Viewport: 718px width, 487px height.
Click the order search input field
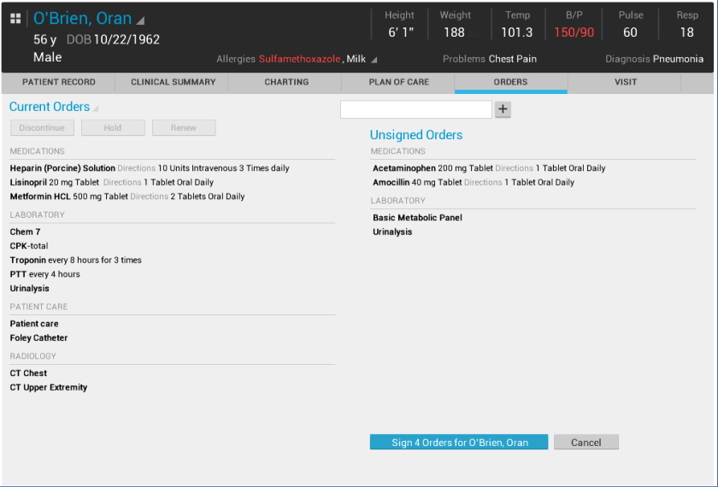tap(415, 109)
